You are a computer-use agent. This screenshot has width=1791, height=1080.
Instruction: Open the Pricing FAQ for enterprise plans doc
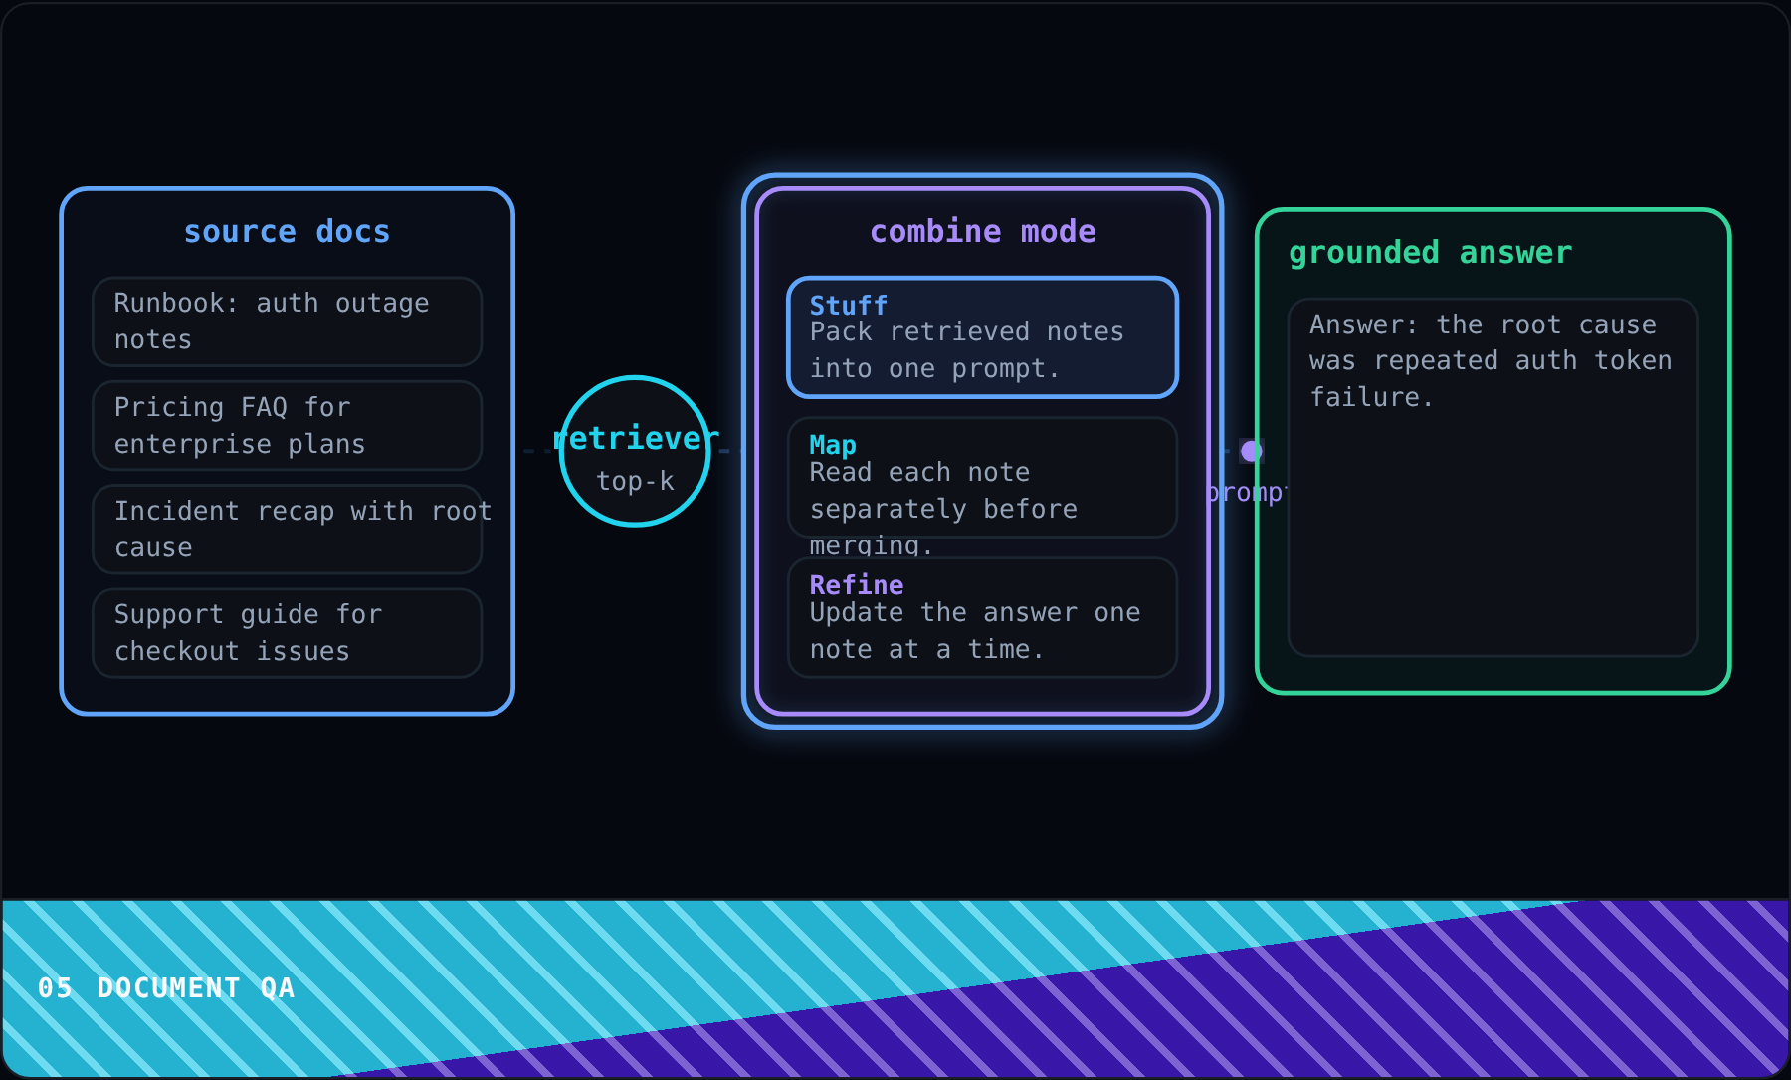[288, 425]
